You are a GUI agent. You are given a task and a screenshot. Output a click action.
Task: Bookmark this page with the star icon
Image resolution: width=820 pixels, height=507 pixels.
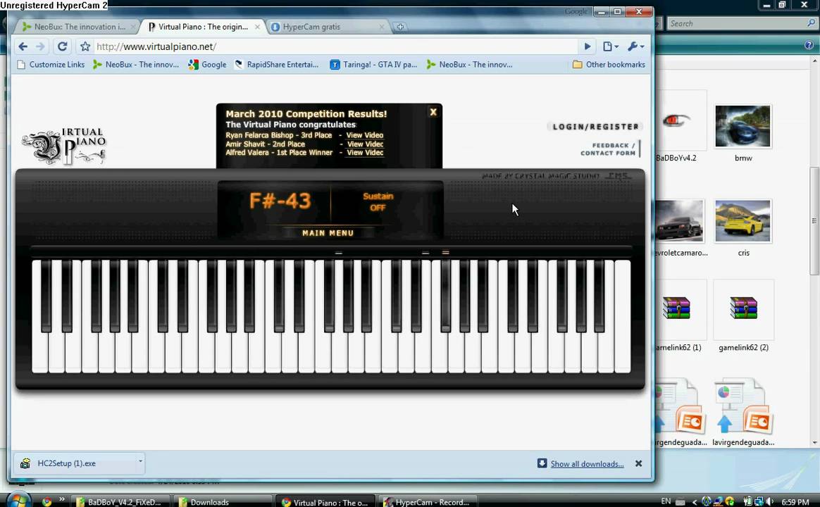tap(85, 46)
